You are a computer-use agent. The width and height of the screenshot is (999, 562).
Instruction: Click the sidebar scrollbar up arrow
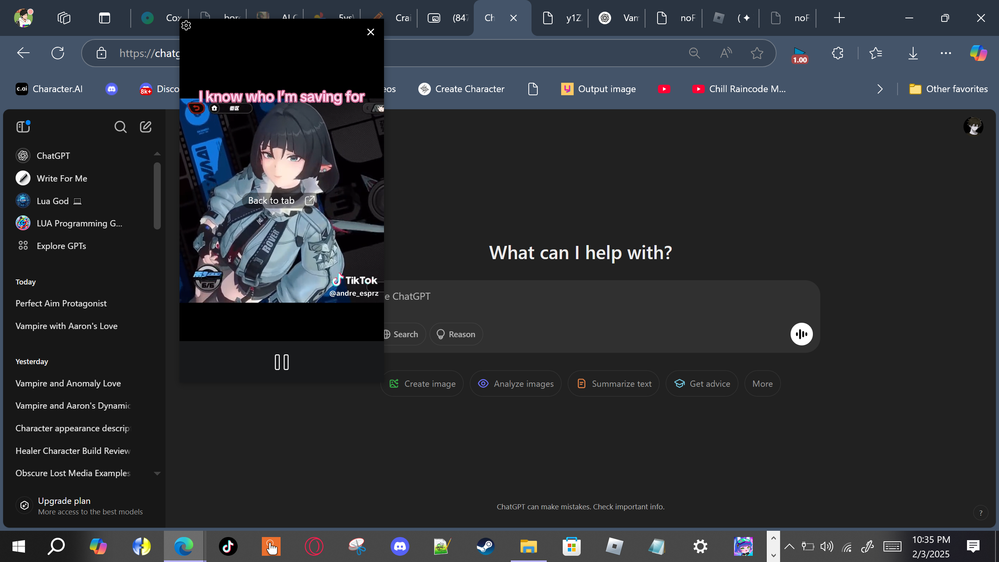coord(157,154)
